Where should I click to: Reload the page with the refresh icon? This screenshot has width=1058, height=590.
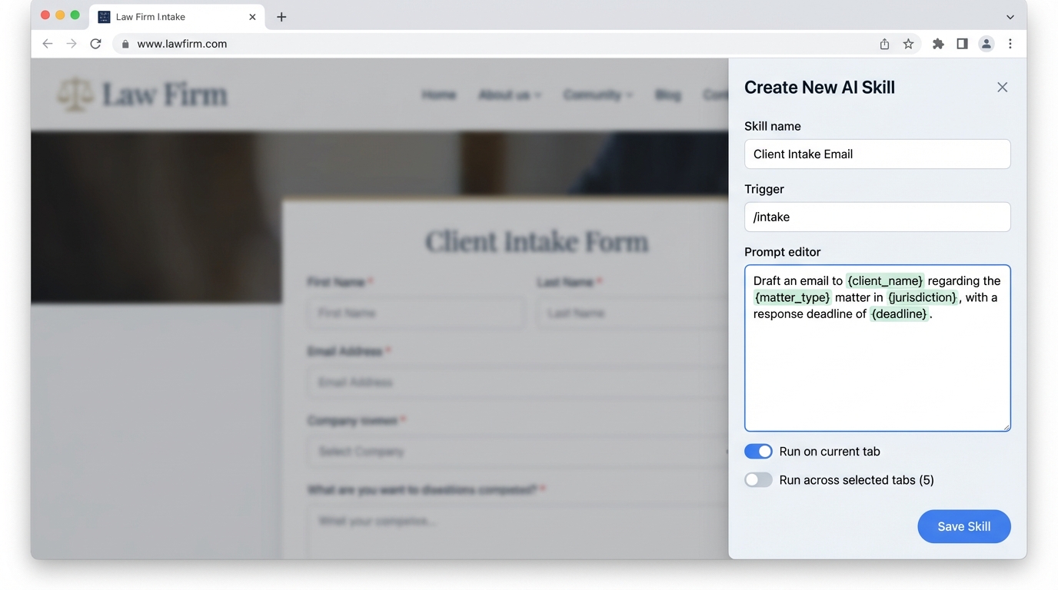coord(95,44)
